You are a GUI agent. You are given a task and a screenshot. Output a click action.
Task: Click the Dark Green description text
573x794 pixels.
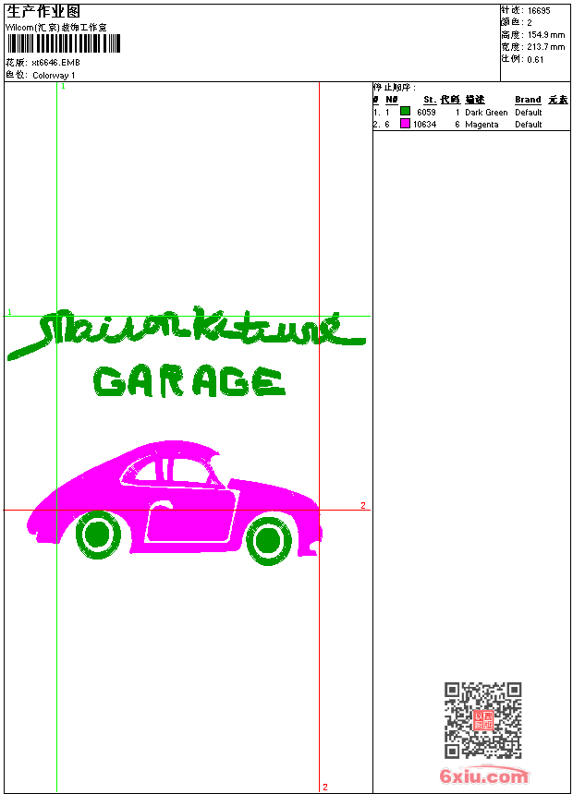click(x=486, y=113)
